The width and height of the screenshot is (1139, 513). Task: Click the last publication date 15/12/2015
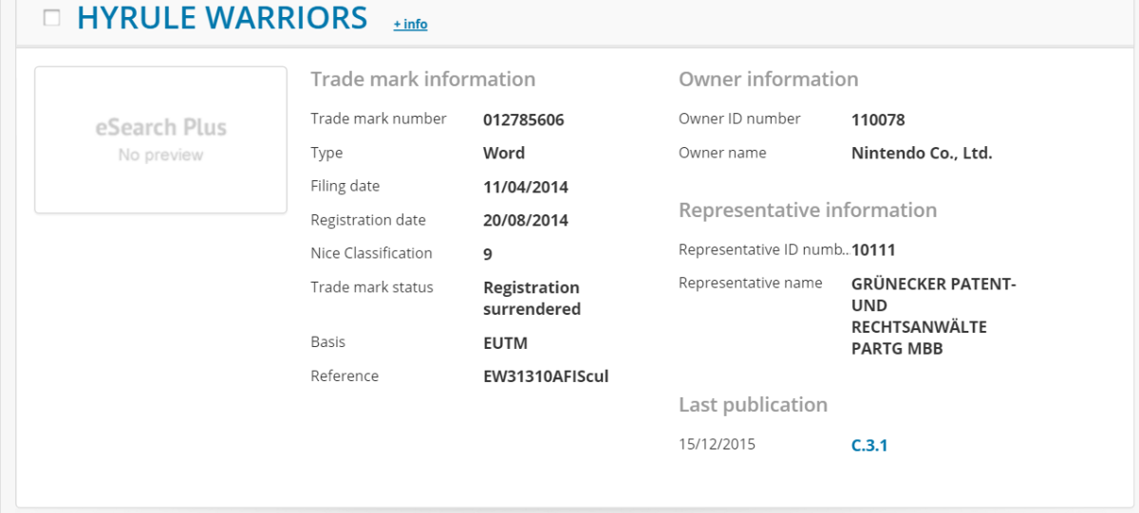click(x=717, y=444)
